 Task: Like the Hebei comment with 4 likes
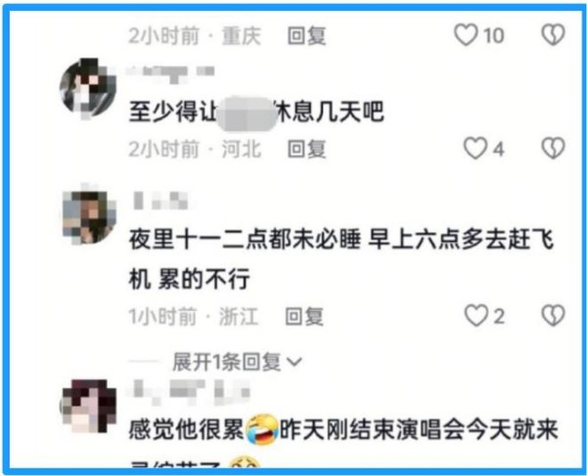[475, 148]
